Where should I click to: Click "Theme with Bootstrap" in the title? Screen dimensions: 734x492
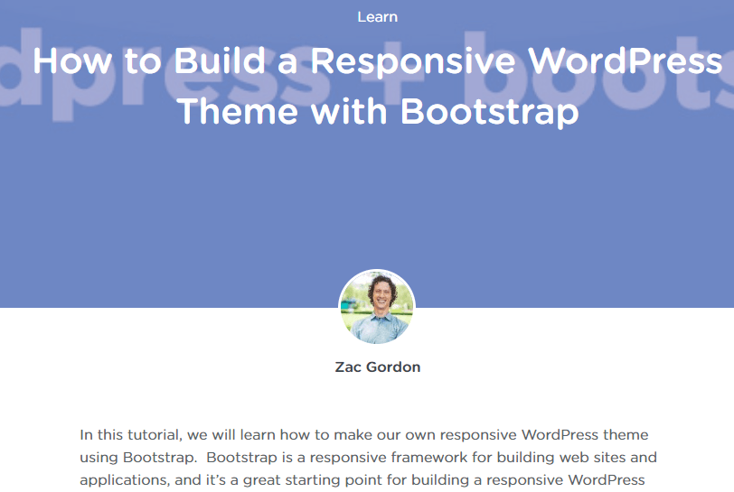(377, 111)
